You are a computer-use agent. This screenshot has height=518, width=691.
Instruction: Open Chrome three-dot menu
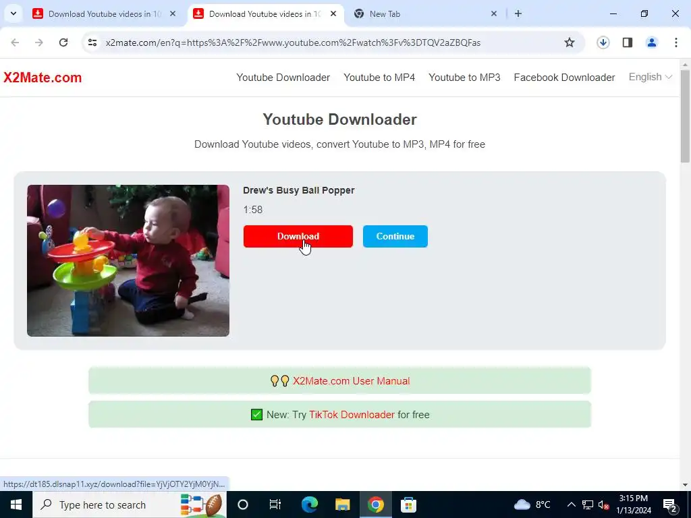(676, 42)
